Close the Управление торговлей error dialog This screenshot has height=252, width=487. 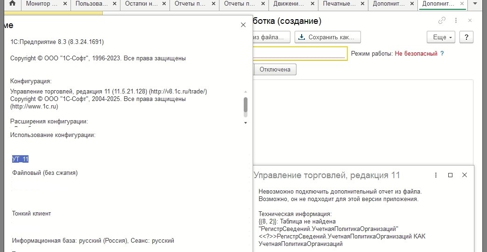(464, 175)
